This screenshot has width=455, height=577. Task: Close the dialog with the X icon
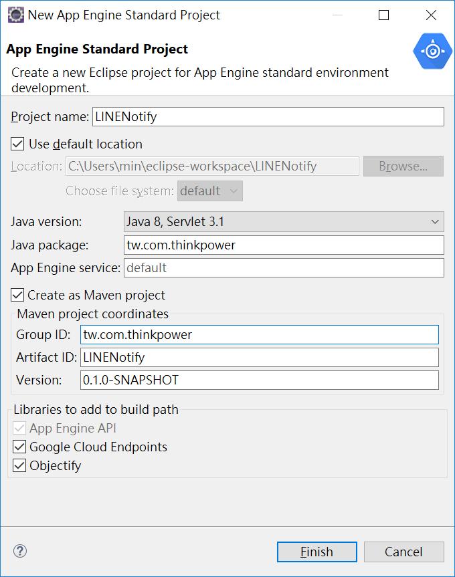click(x=431, y=15)
